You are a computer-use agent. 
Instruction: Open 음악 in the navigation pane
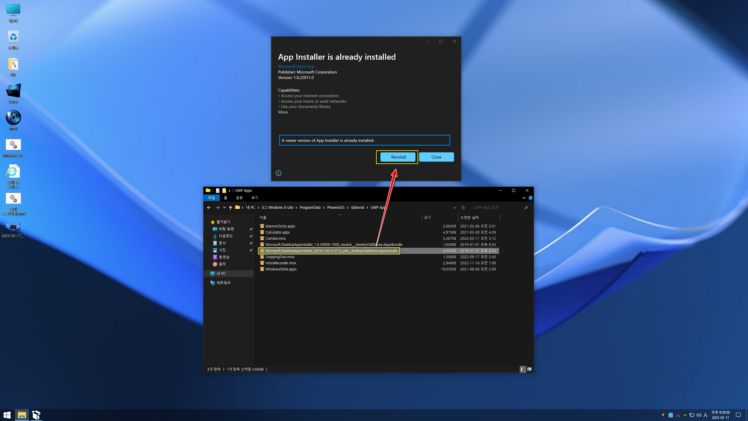pyautogui.click(x=222, y=264)
